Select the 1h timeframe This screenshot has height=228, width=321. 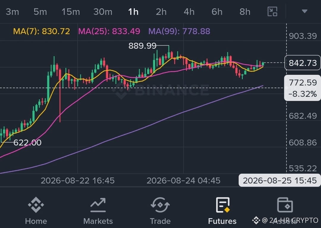133,12
